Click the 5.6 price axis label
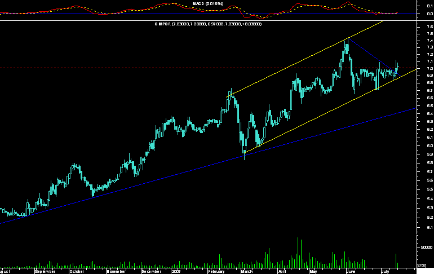 pos(430,180)
